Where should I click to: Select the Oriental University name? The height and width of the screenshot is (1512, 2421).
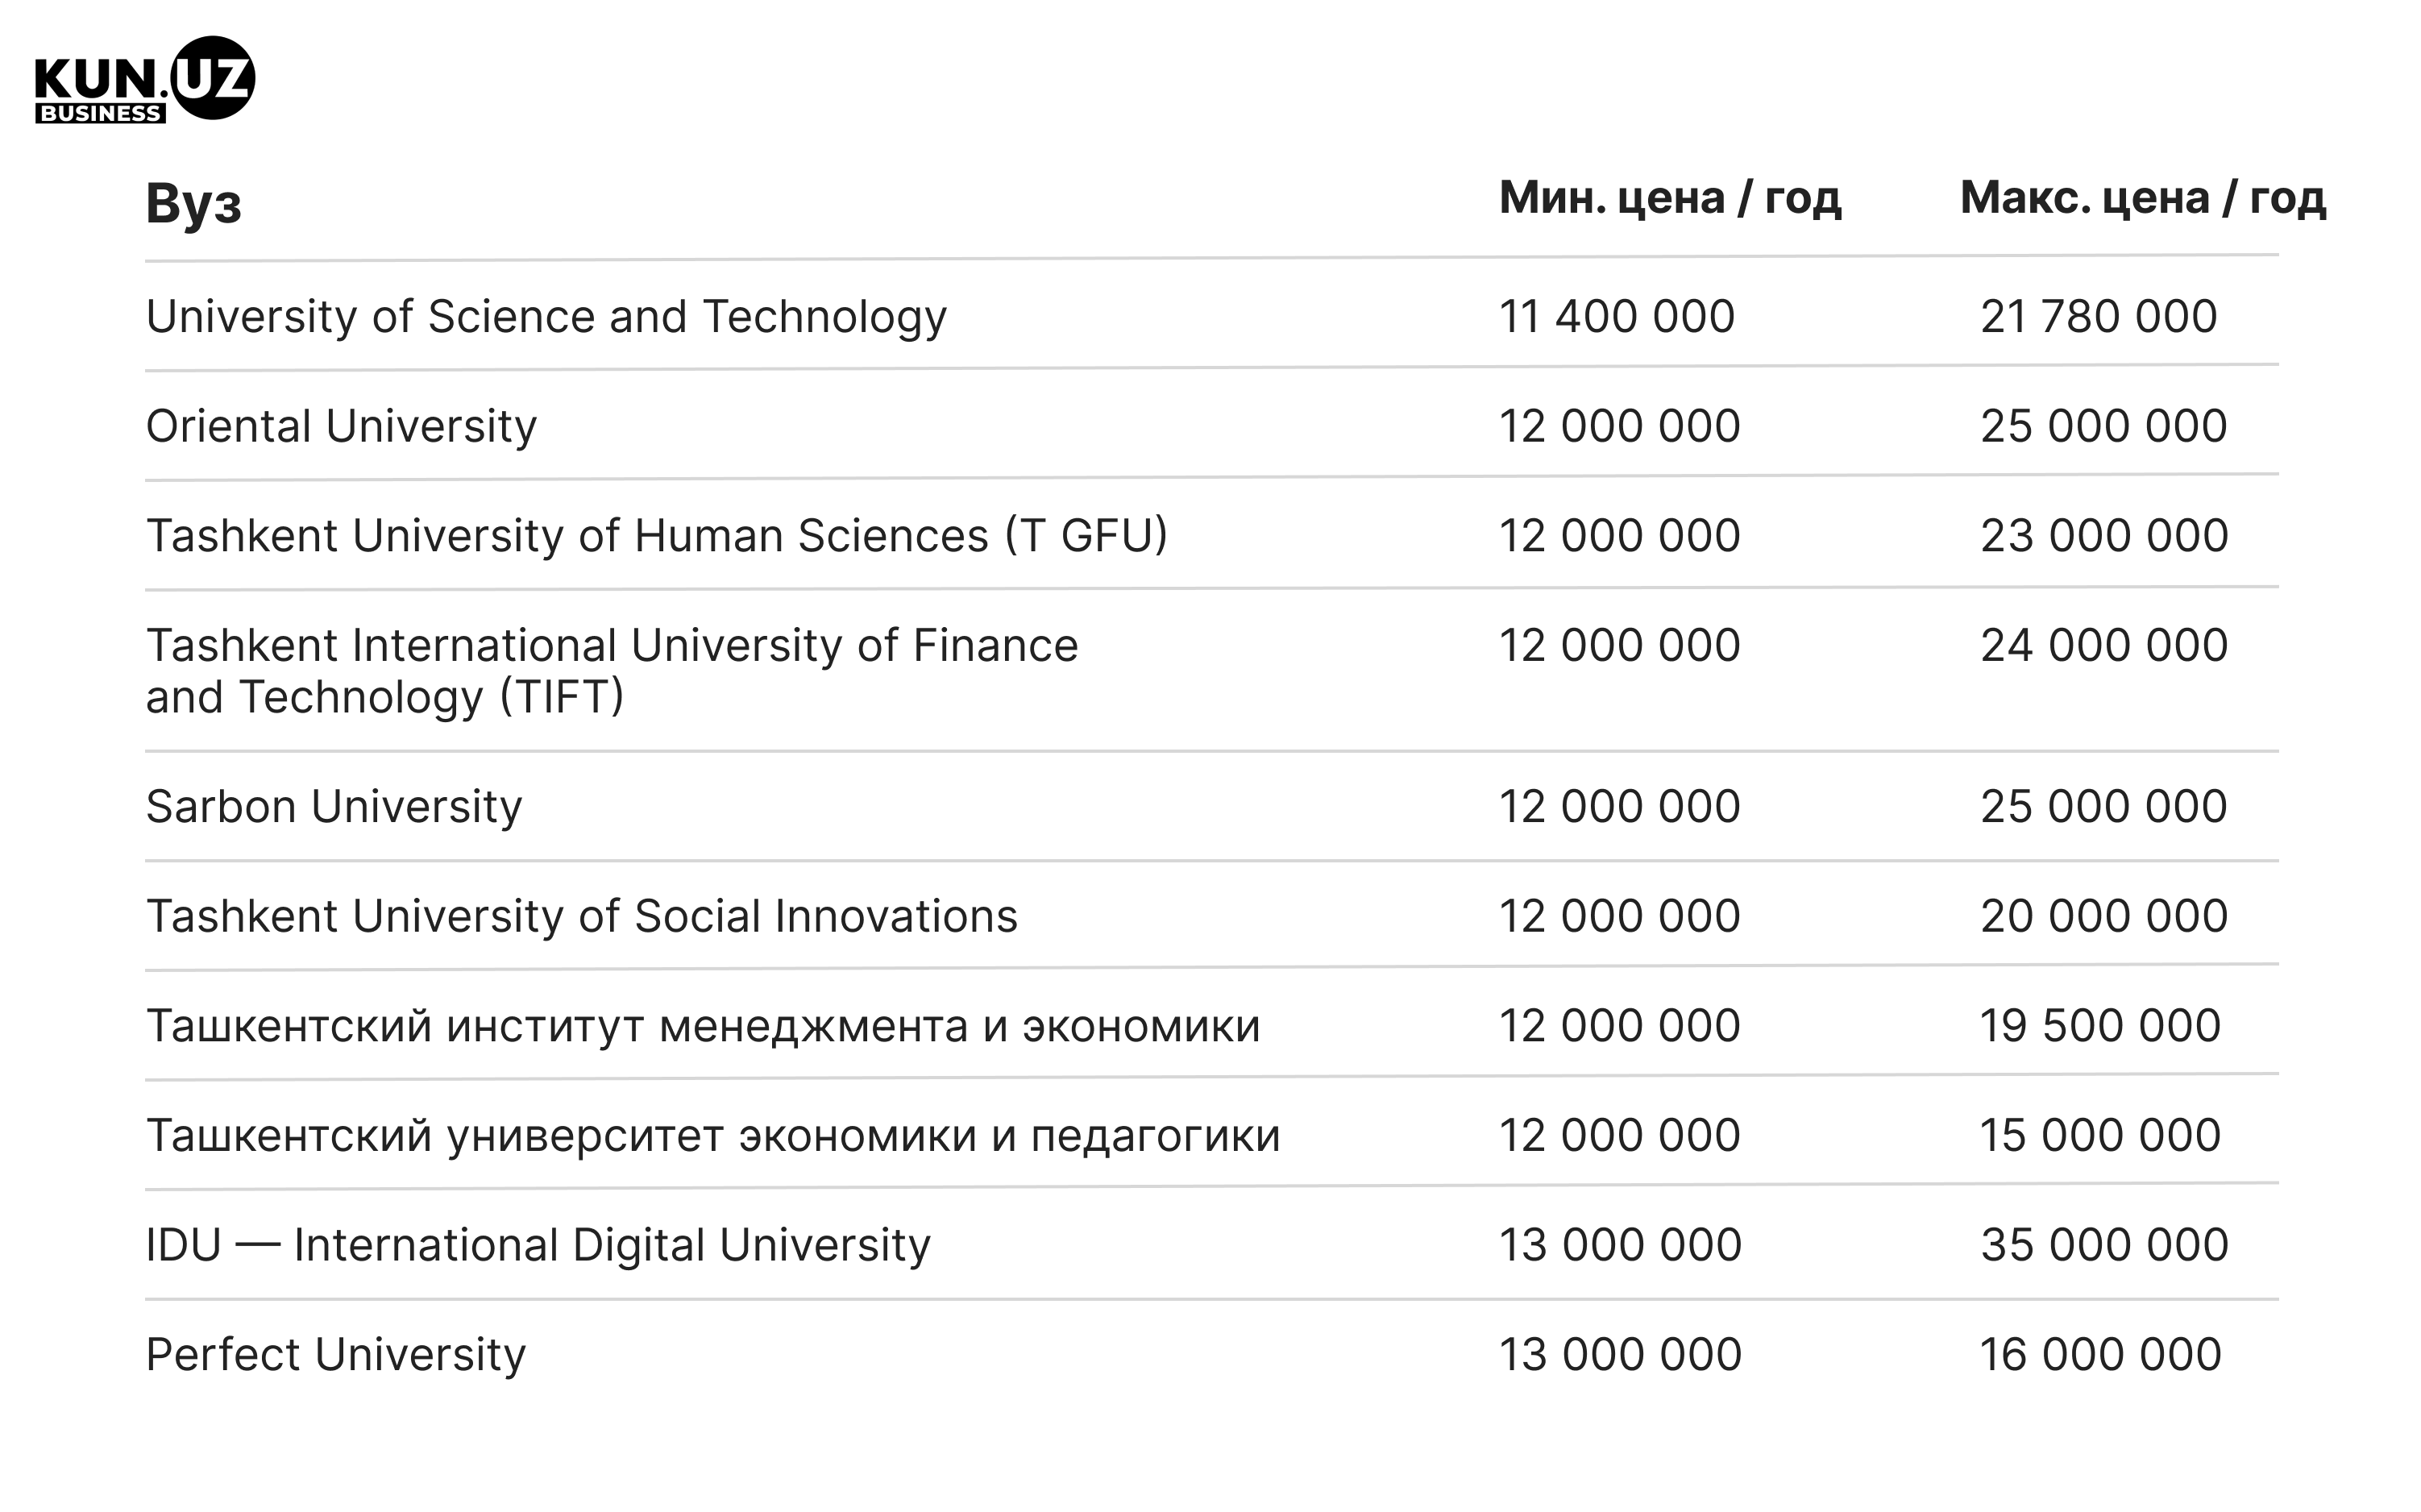coord(341,427)
